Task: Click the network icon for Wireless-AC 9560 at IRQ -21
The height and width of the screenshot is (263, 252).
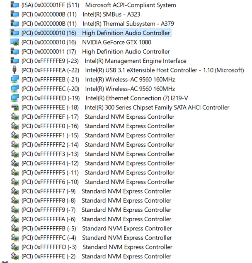Action: 15,79
